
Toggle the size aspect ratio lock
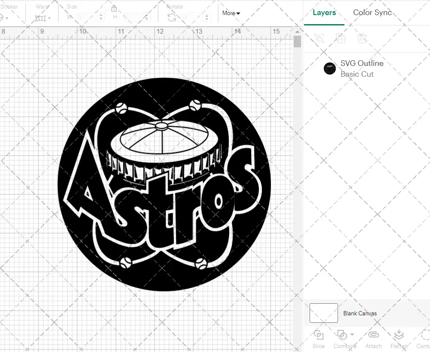tap(114, 9)
